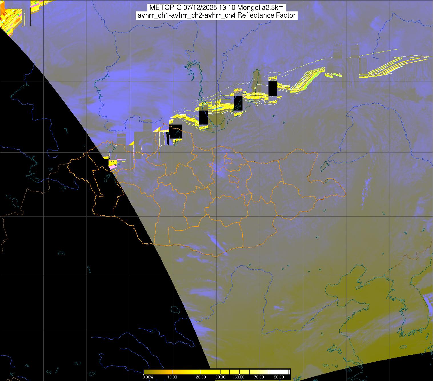Click the avhrr Reflectance Factor subtitle
Viewport: 433px width, 381px height.
click(216, 15)
